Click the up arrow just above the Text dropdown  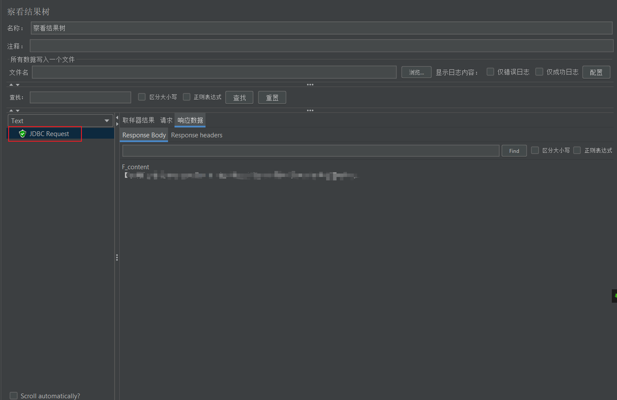pos(11,111)
